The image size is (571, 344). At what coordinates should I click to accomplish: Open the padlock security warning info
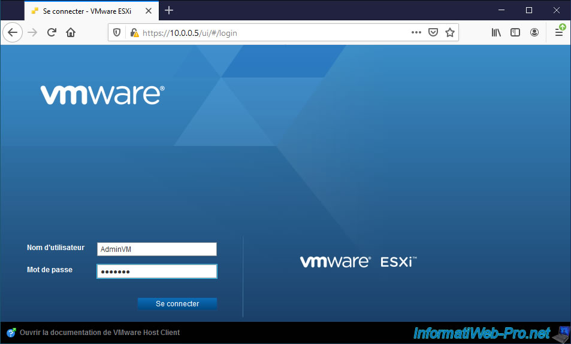[x=134, y=33]
